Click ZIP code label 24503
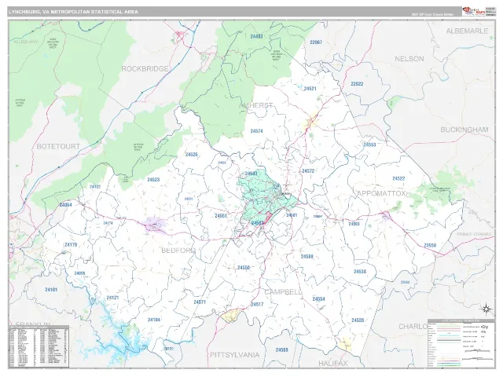Image resolution: width=503 pixels, height=377 pixels. point(251,174)
